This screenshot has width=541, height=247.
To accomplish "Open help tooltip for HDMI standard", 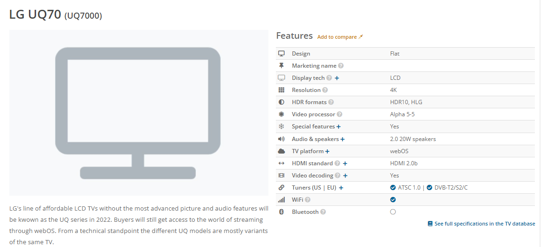I will pyautogui.click(x=338, y=163).
